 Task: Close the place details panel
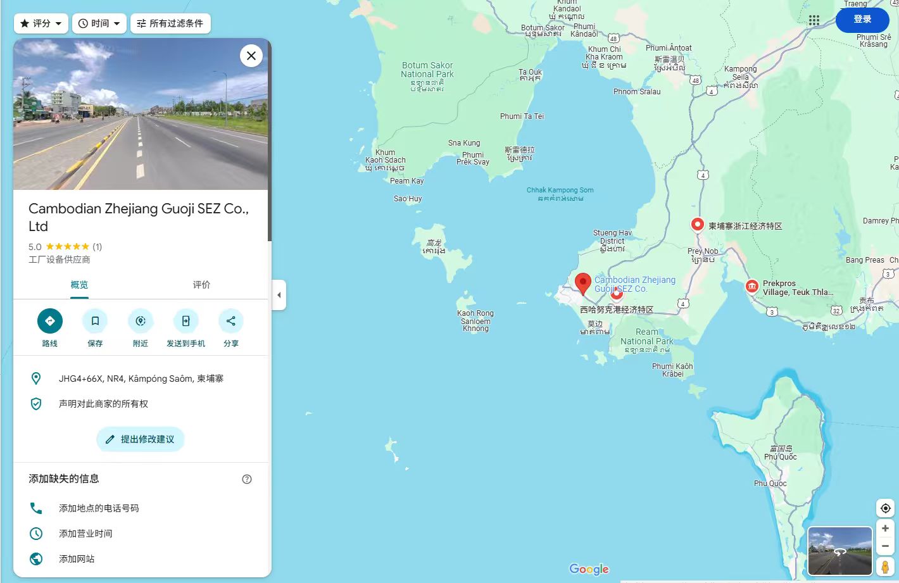[251, 56]
